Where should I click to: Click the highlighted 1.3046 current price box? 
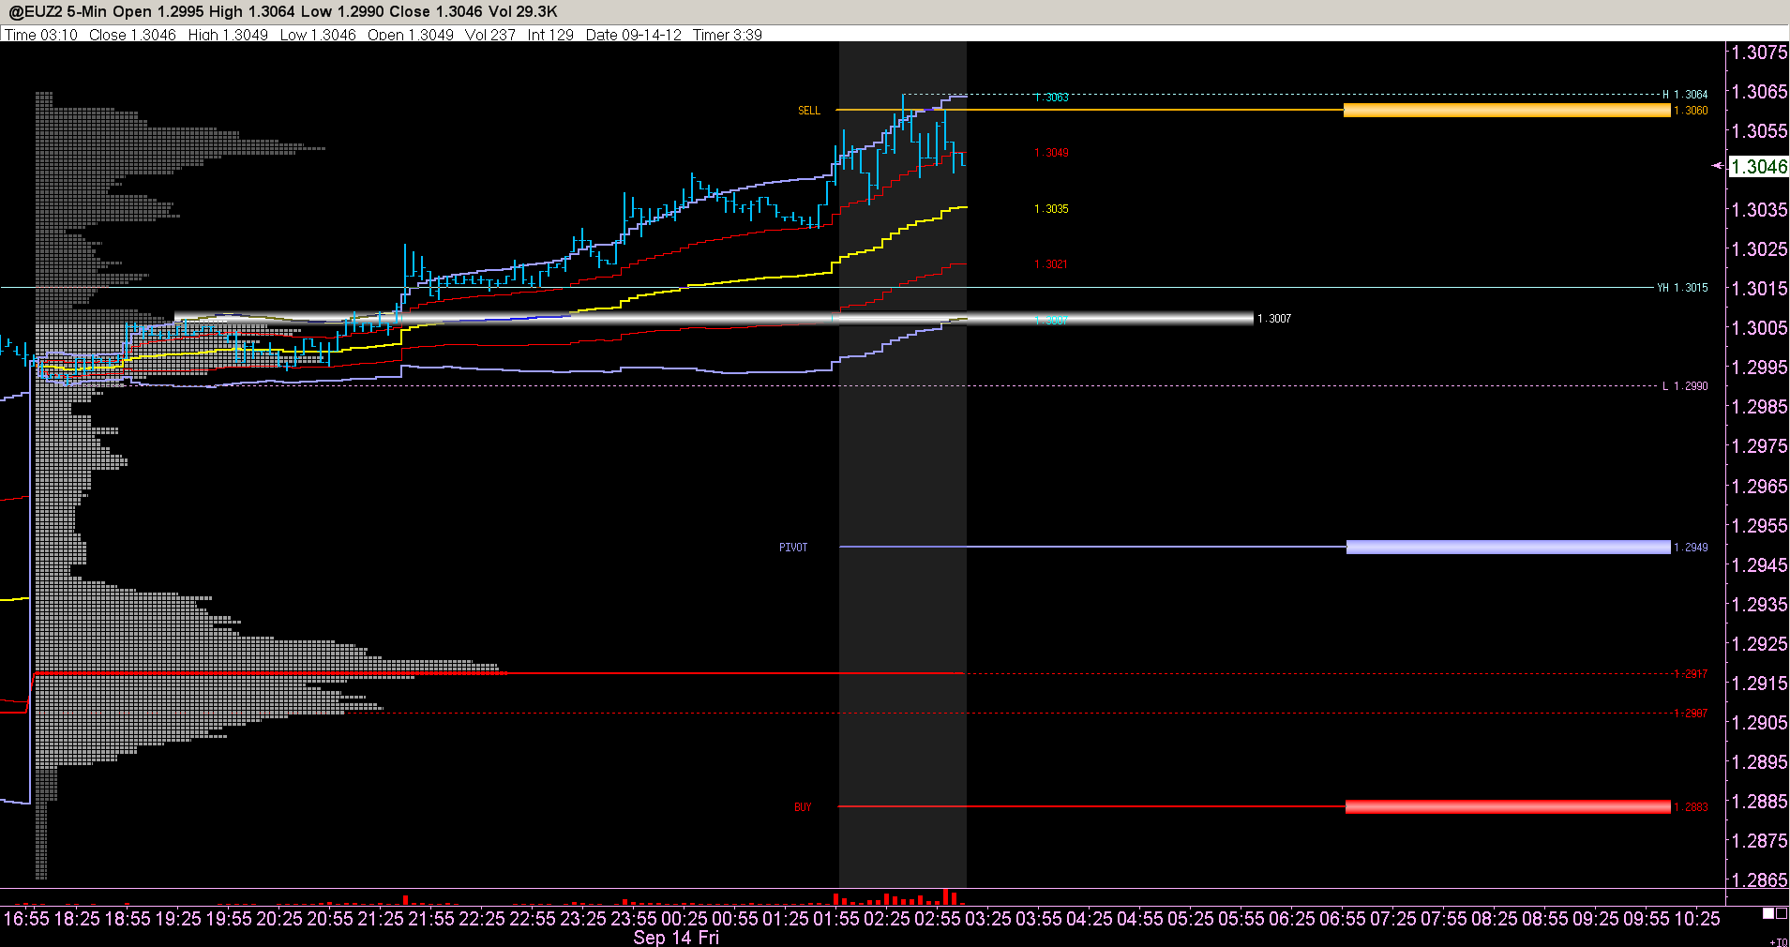(x=1759, y=167)
